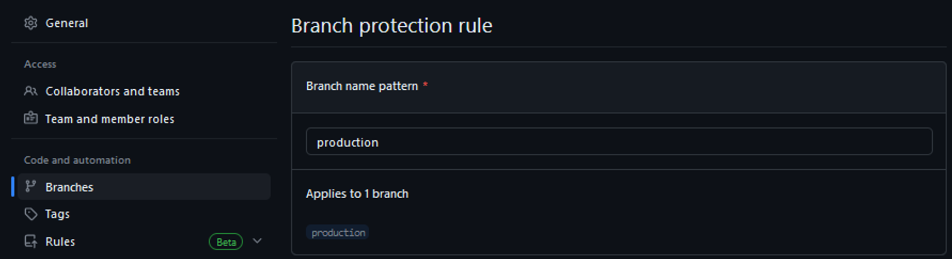
Task: Click the Branch name pattern label
Action: 362,86
